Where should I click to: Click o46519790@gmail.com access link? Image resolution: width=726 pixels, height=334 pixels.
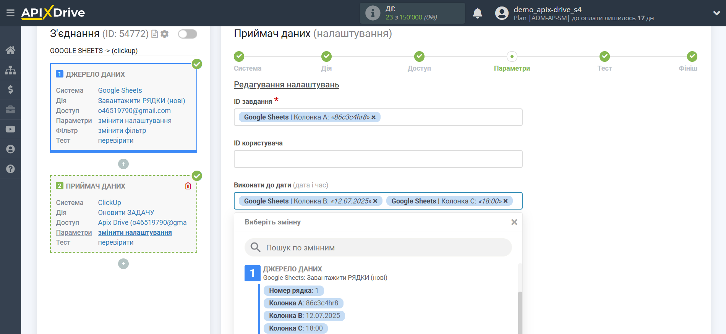click(135, 111)
